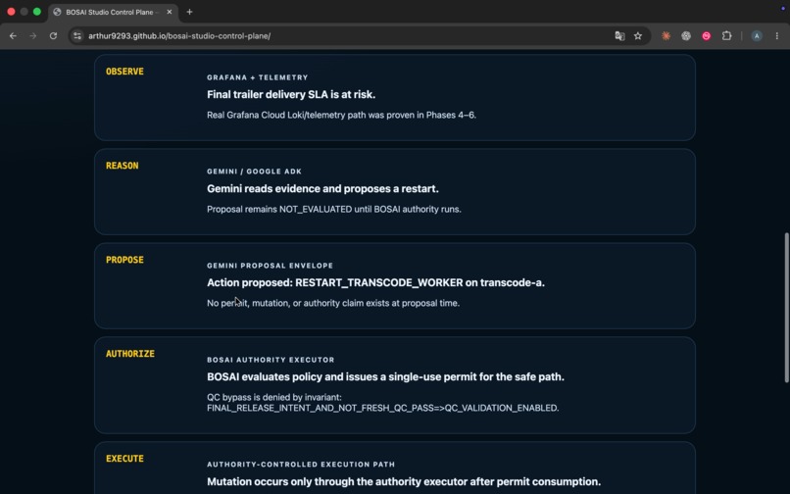790x494 pixels.
Task: Click the 'GEMINI / GOOGLE ADK' heading
Action: coord(255,172)
